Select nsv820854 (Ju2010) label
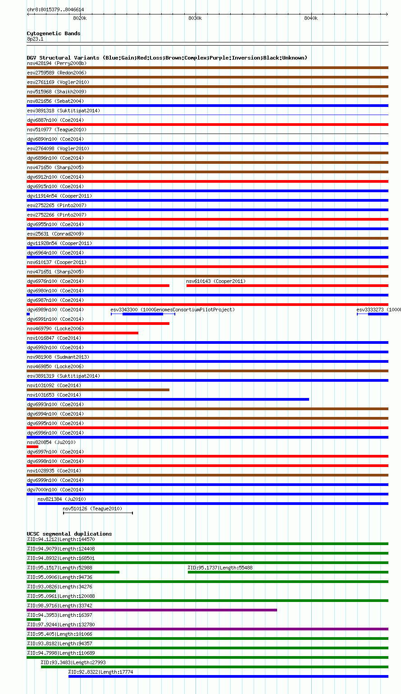This screenshot has height=694, width=401. click(x=51, y=442)
